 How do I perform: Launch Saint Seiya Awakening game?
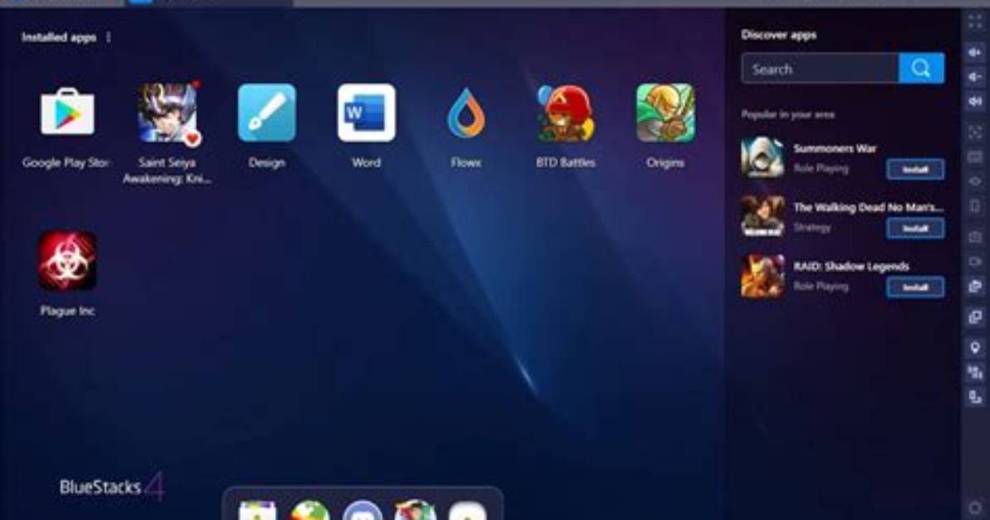point(168,113)
